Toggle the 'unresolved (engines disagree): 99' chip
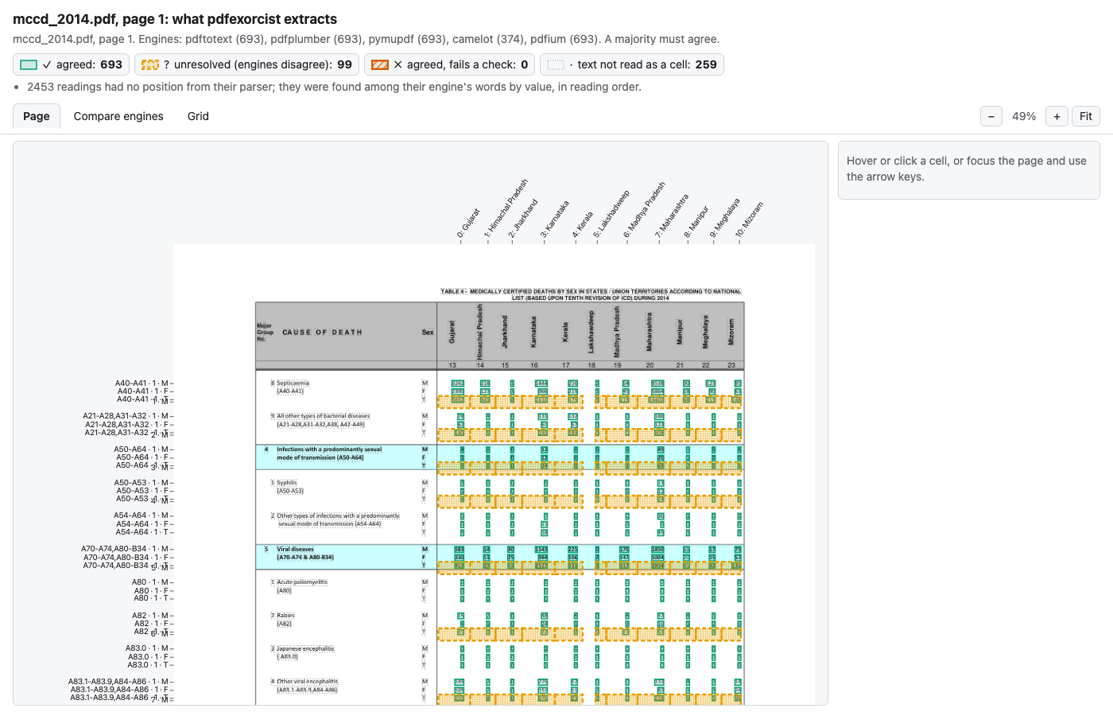 pyautogui.click(x=247, y=64)
